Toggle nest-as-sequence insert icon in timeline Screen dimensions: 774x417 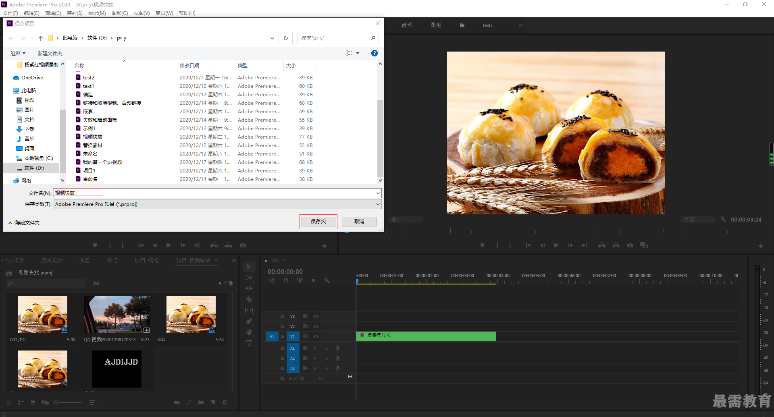pos(272,280)
